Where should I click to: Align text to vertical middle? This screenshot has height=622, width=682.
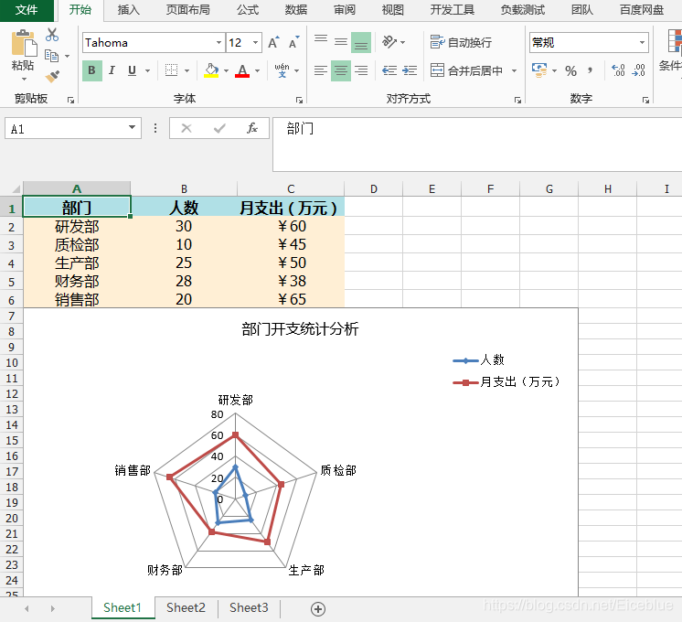[x=341, y=42]
